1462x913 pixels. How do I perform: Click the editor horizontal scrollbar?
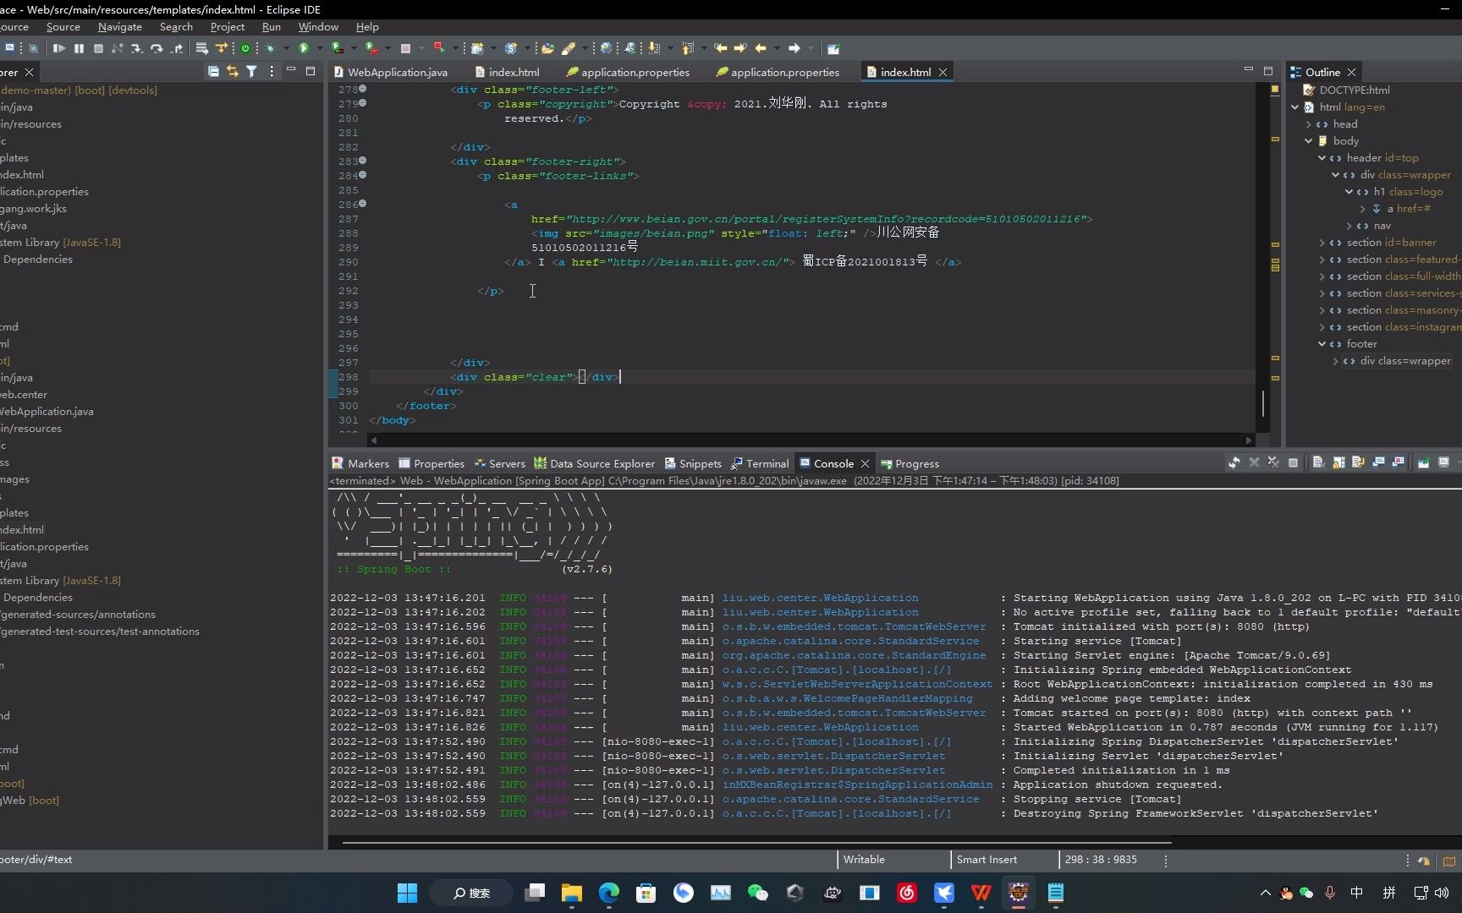pos(812,440)
